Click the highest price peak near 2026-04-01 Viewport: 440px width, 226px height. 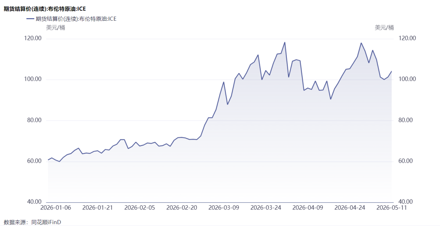click(284, 42)
